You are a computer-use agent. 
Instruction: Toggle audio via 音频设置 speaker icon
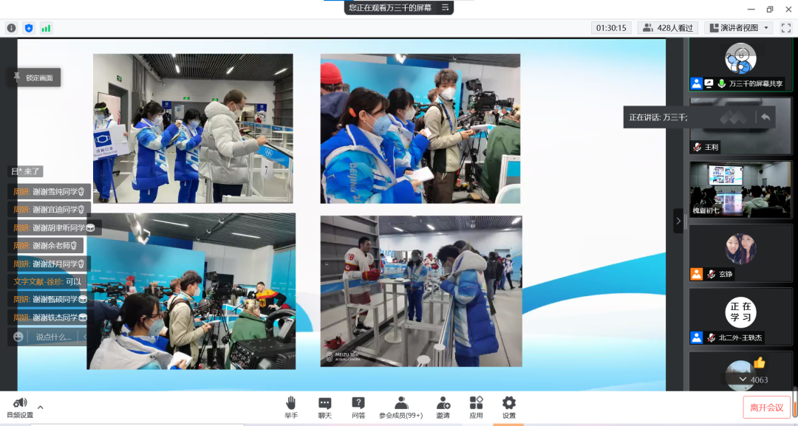(19, 403)
